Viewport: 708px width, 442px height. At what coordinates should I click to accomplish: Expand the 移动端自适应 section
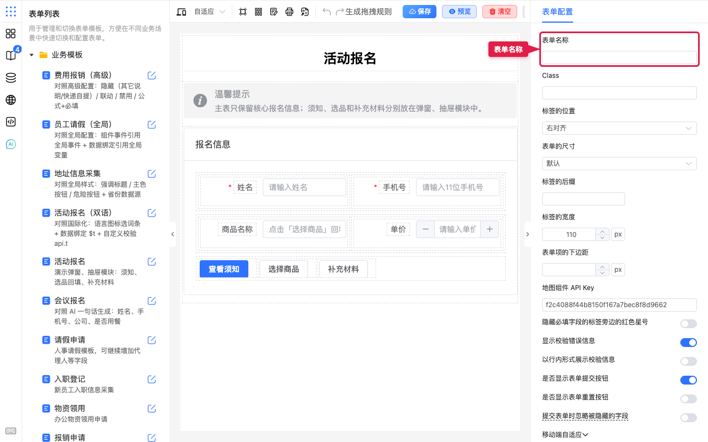tap(565, 435)
